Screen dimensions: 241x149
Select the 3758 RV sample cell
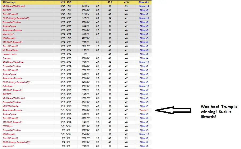pos(85,118)
